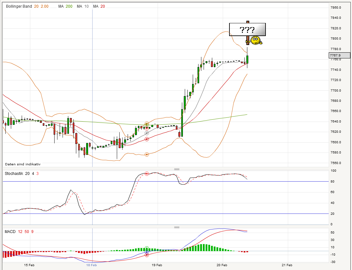This screenshot has height=270, width=352.
Task: Click the highlighted 7767.9 price label
Action: [x=339, y=55]
